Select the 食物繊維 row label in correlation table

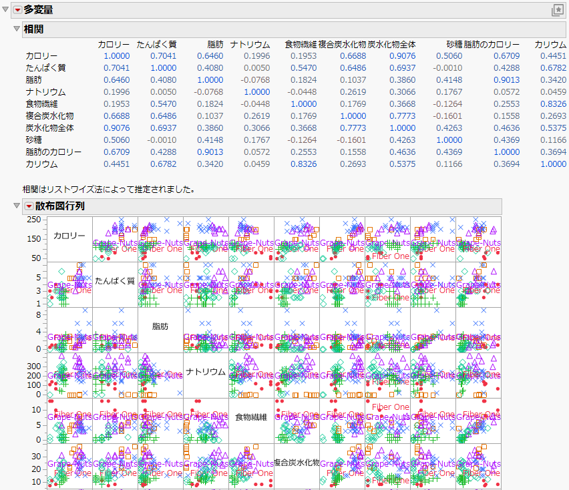(41, 104)
